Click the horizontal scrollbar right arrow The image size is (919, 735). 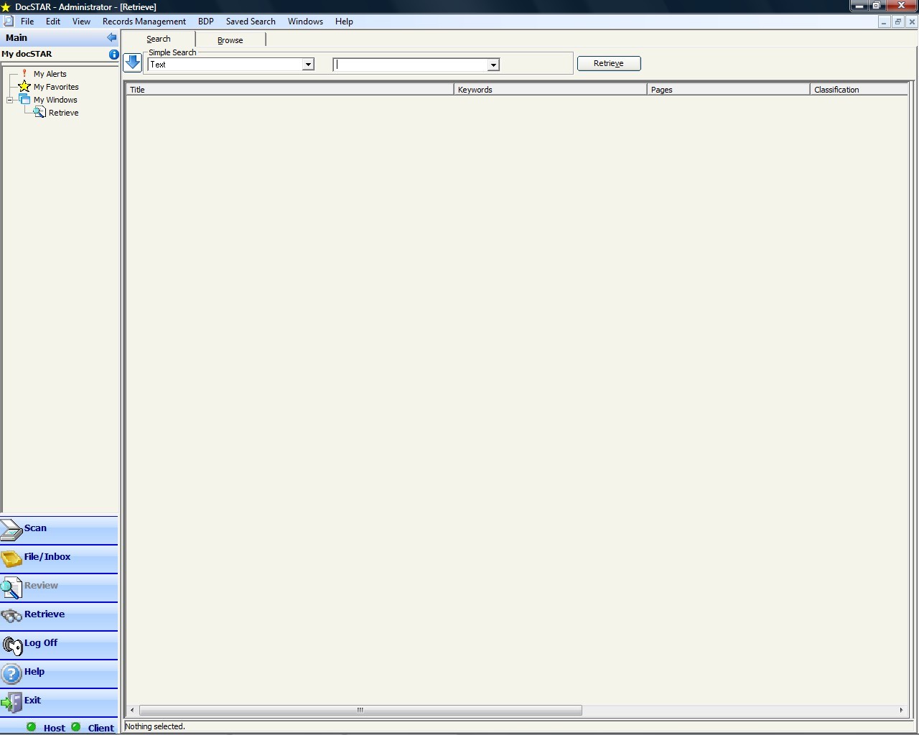(x=902, y=710)
